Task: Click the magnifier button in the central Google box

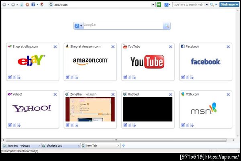Action: (166, 26)
